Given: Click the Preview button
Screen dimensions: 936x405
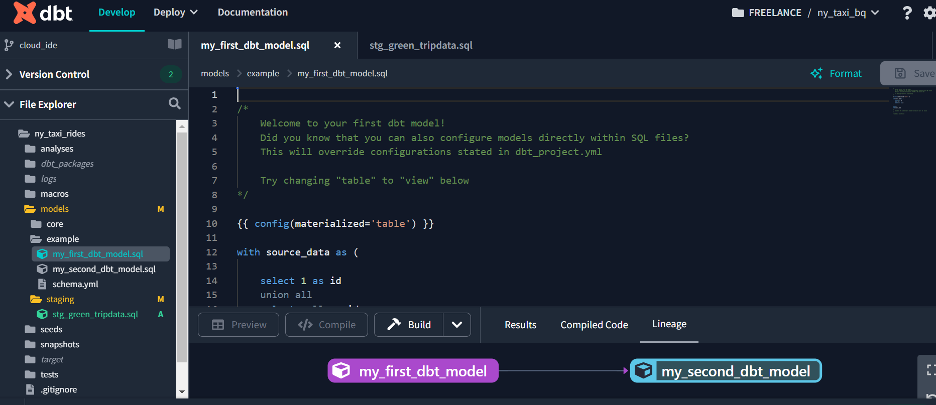Looking at the screenshot, I should point(239,325).
